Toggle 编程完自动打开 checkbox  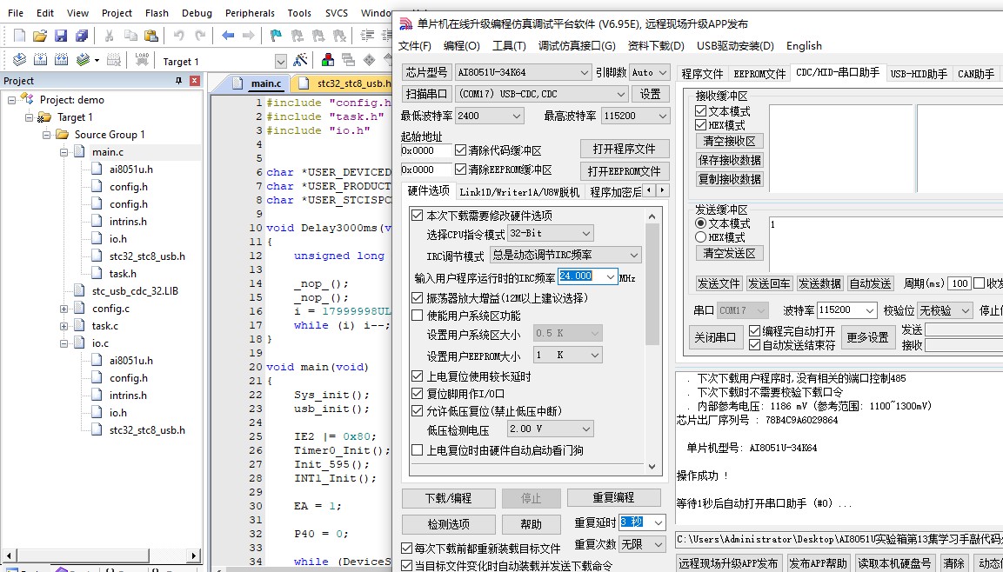(x=754, y=331)
